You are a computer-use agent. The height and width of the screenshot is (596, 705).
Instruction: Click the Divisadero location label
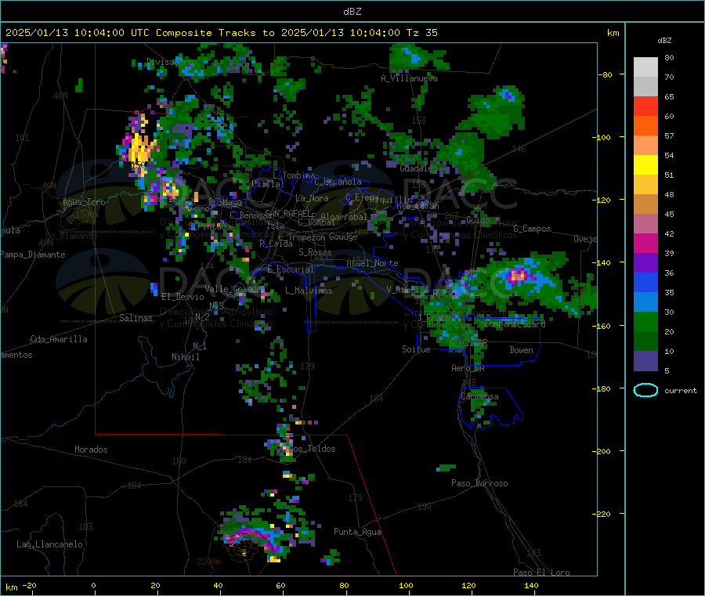(169, 62)
